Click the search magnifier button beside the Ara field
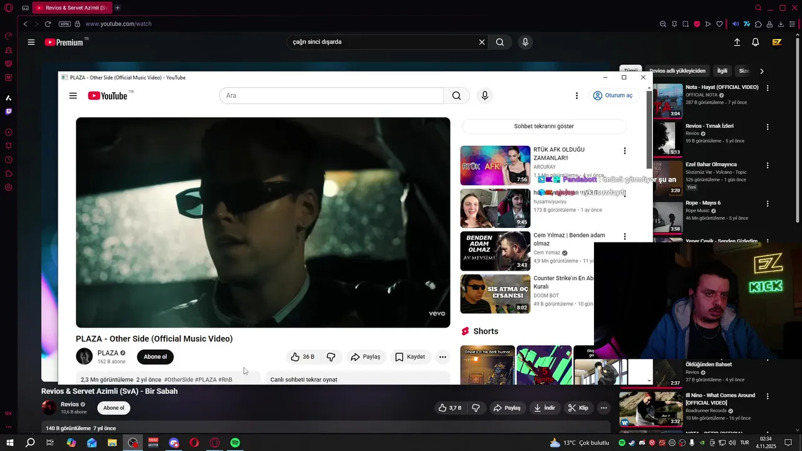Screen dimensions: 802x451 point(456,96)
